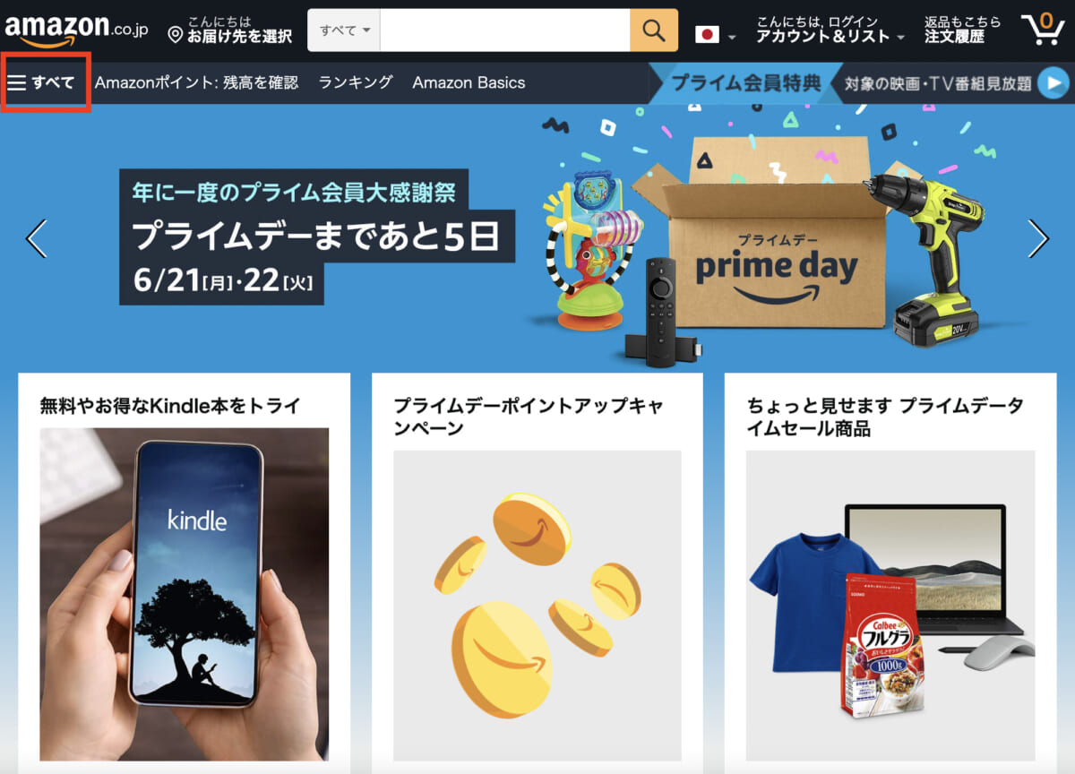This screenshot has height=774, width=1075.
Task: Expand the すべて search category dropdown
Action: 344,30
